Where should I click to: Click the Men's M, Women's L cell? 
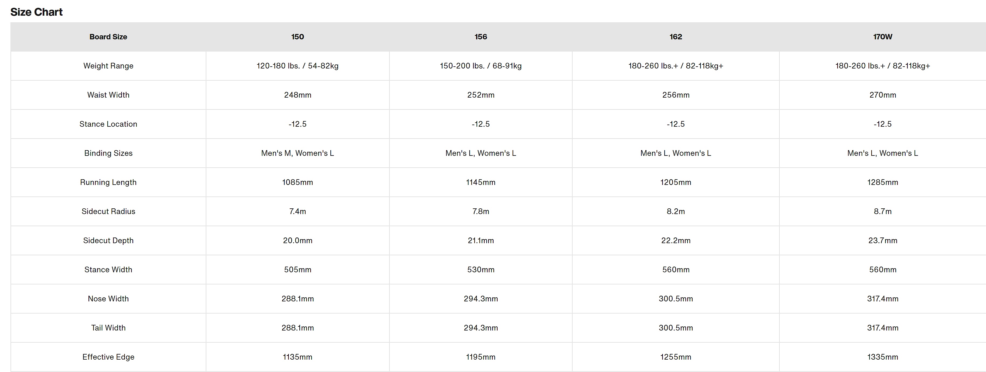[297, 153]
